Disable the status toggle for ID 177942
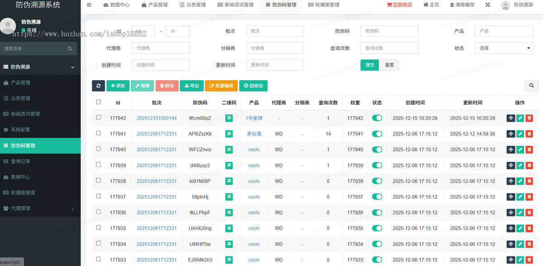Viewport: 543px width, 266px height. pyautogui.click(x=377, y=118)
